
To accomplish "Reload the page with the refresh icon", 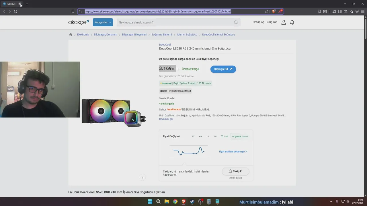I will click(x=15, y=11).
